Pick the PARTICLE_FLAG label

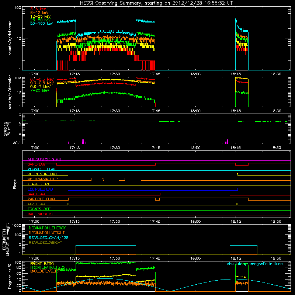[x=41, y=199]
